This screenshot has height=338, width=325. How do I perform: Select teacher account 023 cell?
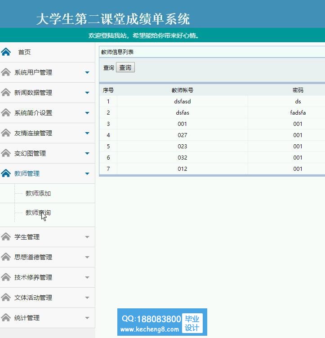183,147
